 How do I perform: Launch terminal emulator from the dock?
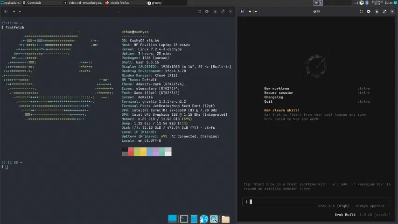tap(184, 219)
